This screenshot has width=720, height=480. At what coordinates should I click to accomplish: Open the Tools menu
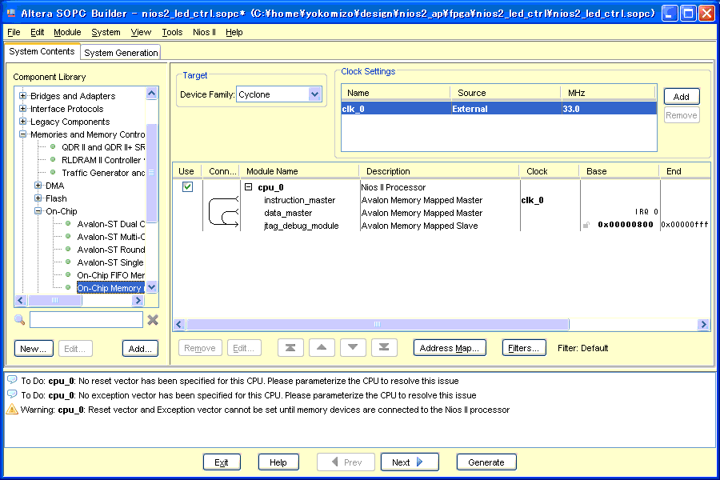(x=172, y=32)
